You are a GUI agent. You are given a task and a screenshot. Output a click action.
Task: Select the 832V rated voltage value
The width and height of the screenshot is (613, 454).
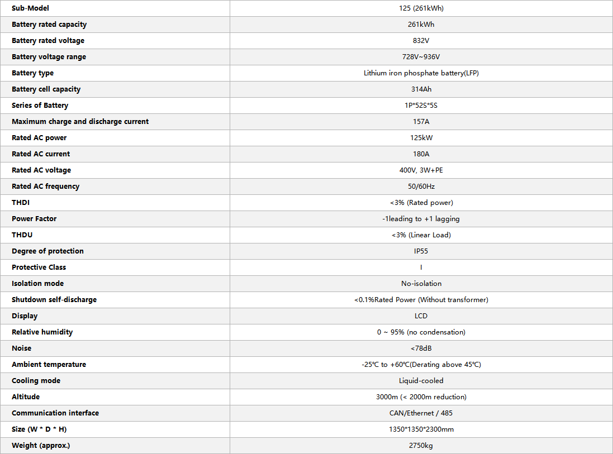click(421, 41)
